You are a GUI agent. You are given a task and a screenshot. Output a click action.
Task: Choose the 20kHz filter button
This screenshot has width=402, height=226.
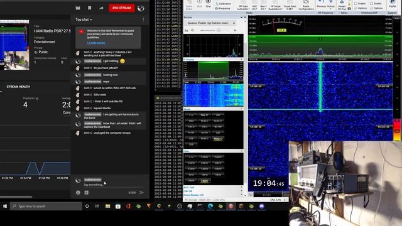[x=191, y=181]
